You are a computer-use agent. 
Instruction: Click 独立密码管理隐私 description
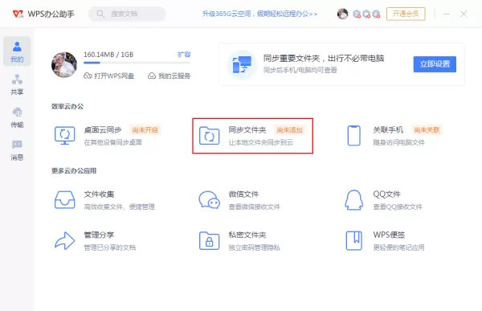click(254, 248)
